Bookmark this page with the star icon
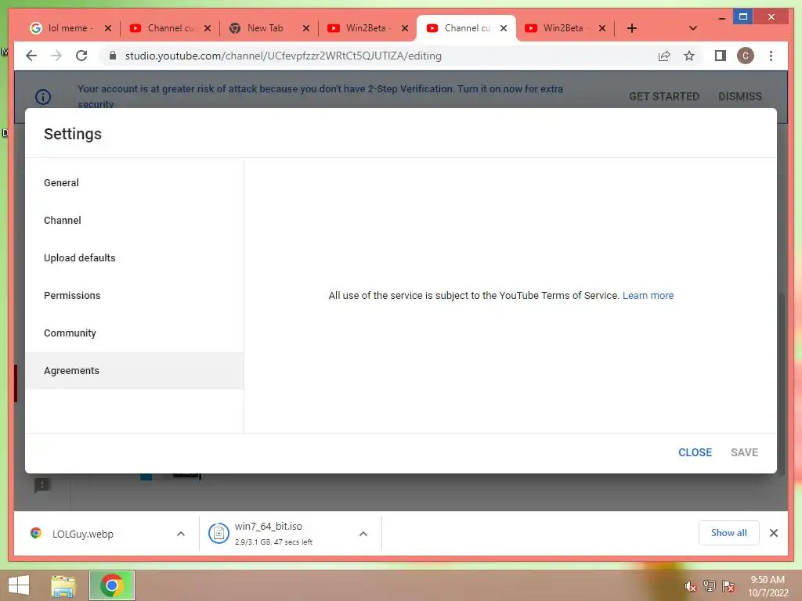802x601 pixels. pyautogui.click(x=689, y=56)
